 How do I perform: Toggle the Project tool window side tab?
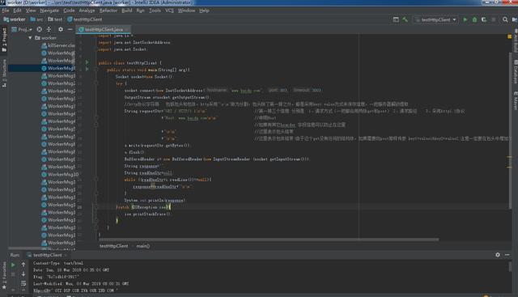click(4, 40)
